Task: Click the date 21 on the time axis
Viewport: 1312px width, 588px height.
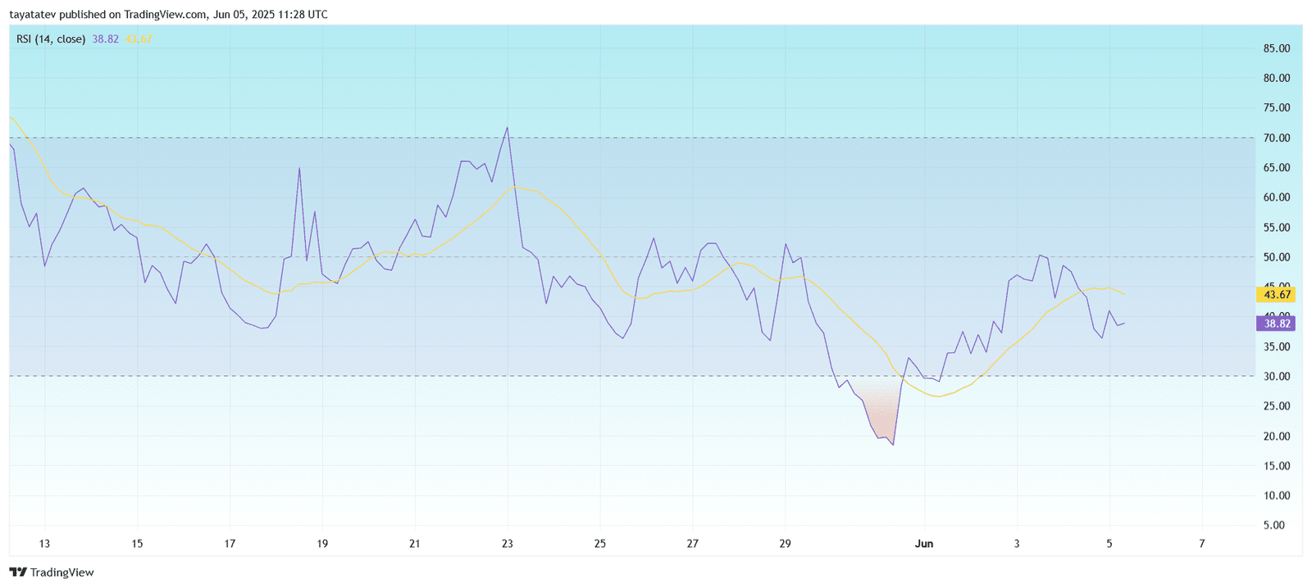Action: (x=415, y=544)
